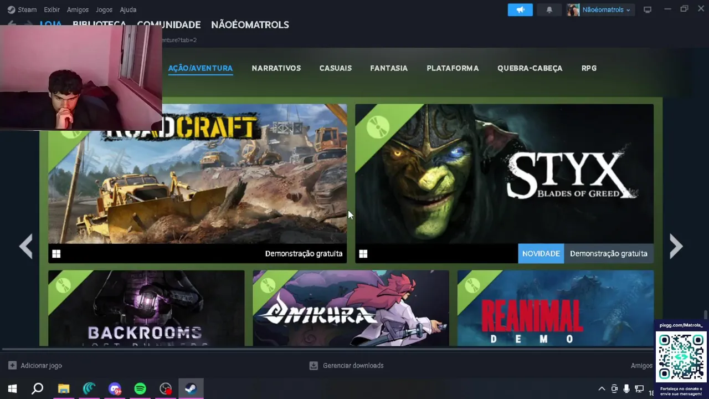Open the Windows Start menu
The height and width of the screenshot is (399, 709).
[x=12, y=389]
